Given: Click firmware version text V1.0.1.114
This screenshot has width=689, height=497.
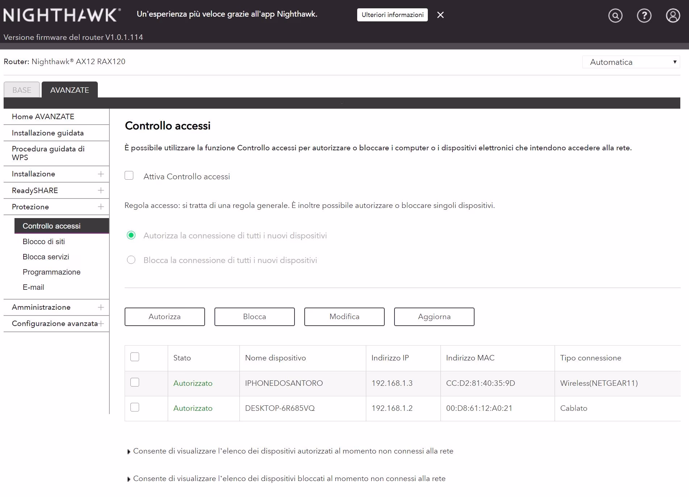Looking at the screenshot, I should pyautogui.click(x=124, y=37).
